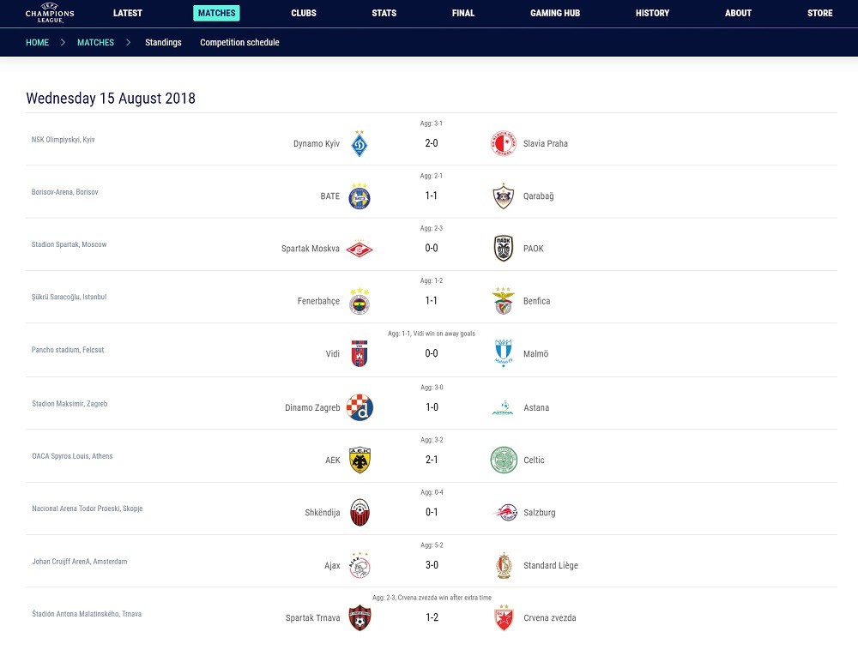Open the Dinamo Zagreb crest

click(x=360, y=407)
